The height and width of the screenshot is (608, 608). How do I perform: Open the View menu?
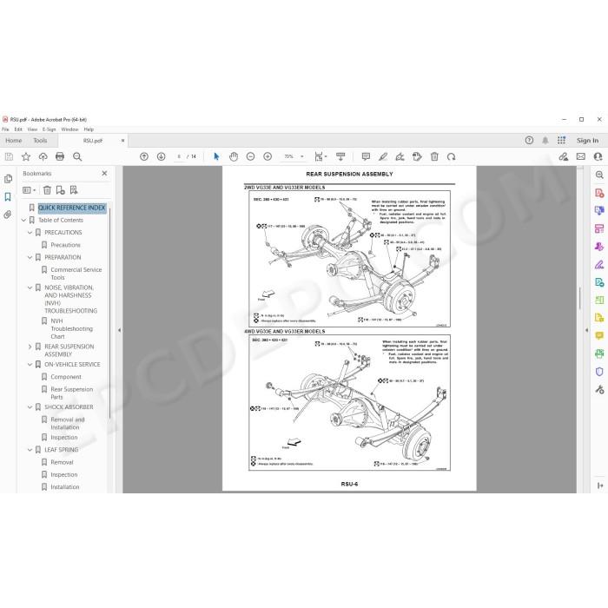point(32,129)
